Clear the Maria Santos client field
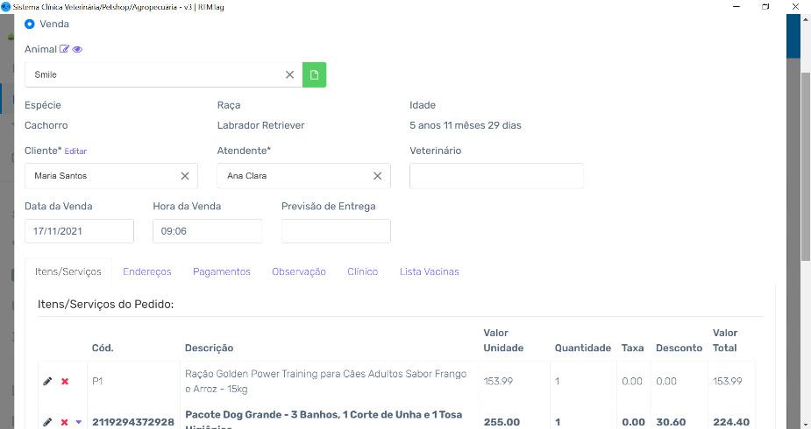 pyautogui.click(x=185, y=176)
